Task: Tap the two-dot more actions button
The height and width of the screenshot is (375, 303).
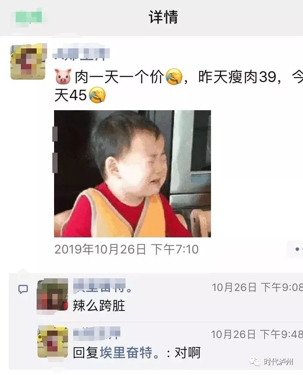Action: pyautogui.click(x=296, y=249)
